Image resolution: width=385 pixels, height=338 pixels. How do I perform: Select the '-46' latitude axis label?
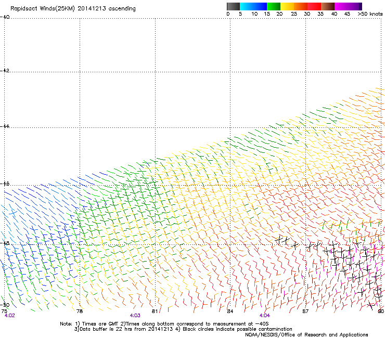[5, 184]
